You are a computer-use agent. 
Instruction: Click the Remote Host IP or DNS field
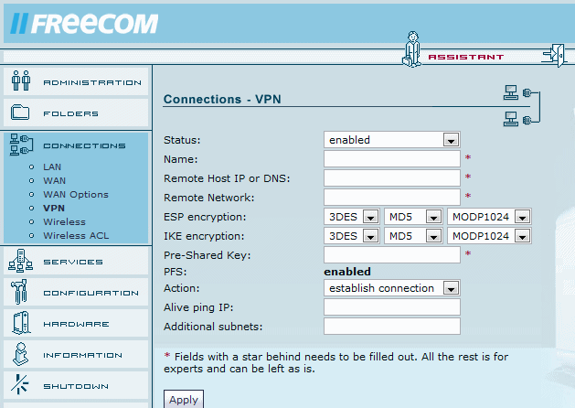[391, 177]
